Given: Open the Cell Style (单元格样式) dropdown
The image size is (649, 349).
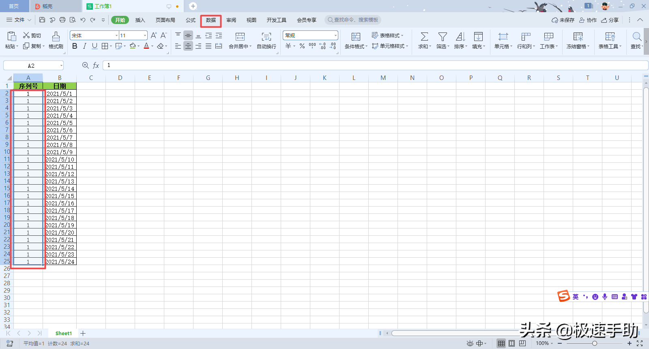Looking at the screenshot, I should click(390, 46).
